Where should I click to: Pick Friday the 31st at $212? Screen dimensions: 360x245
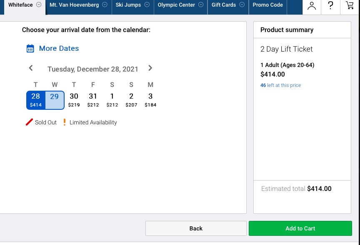(x=93, y=100)
